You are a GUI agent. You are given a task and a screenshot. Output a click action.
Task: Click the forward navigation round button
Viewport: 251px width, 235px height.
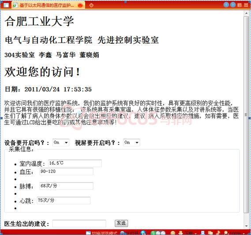click(x=233, y=5)
